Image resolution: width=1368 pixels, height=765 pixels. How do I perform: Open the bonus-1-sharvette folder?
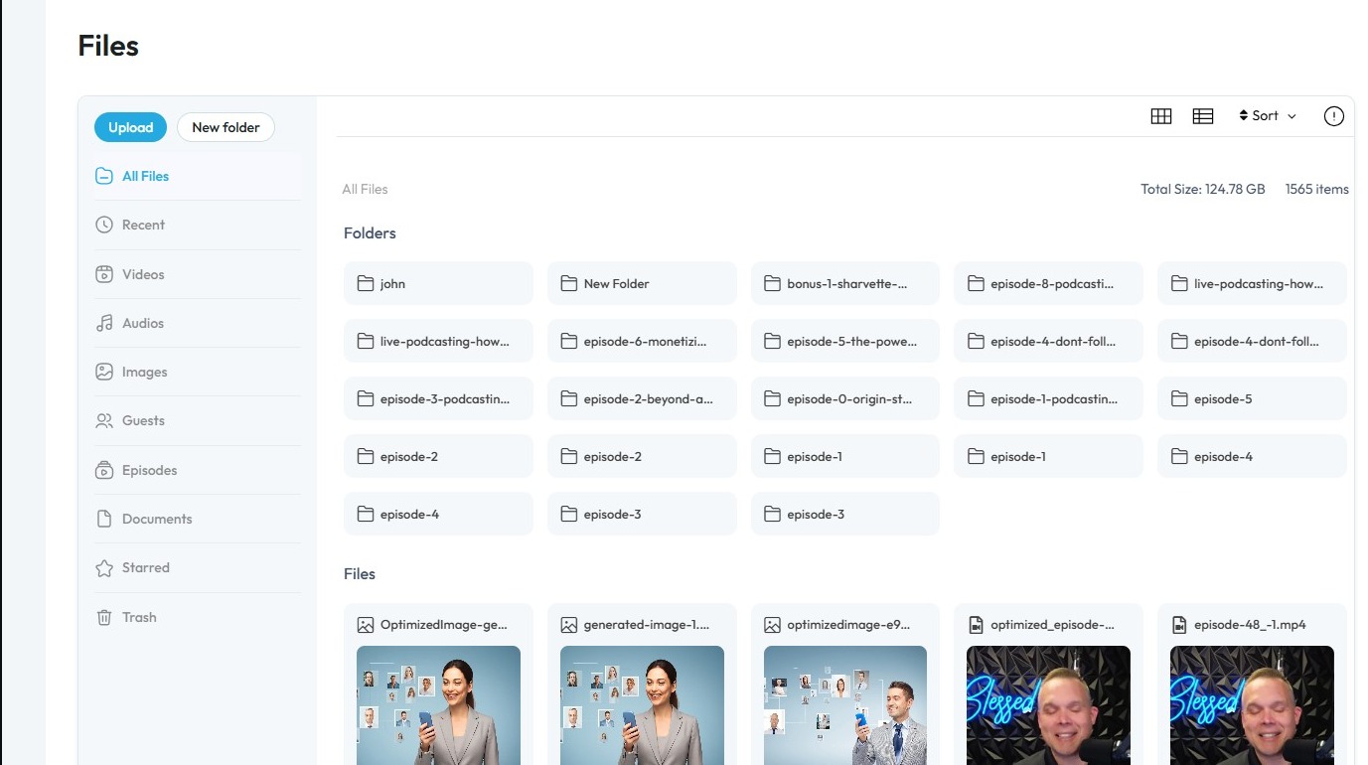(x=845, y=283)
